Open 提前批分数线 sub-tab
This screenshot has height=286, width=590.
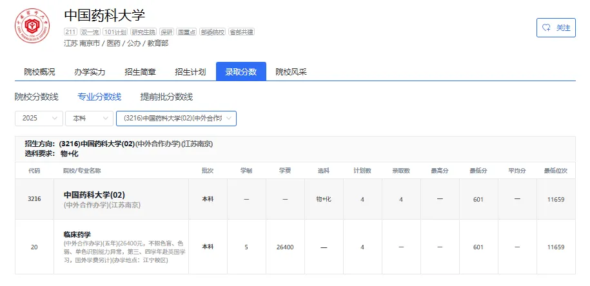pos(166,97)
